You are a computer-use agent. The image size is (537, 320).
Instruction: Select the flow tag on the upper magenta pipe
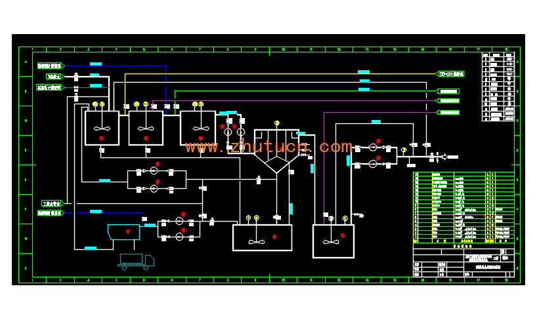pos(447,100)
